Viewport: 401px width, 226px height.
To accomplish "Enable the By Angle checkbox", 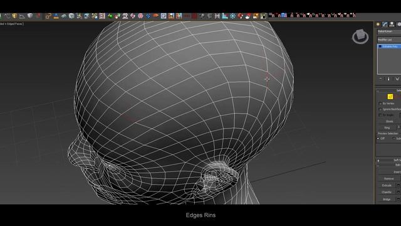I will pos(380,115).
